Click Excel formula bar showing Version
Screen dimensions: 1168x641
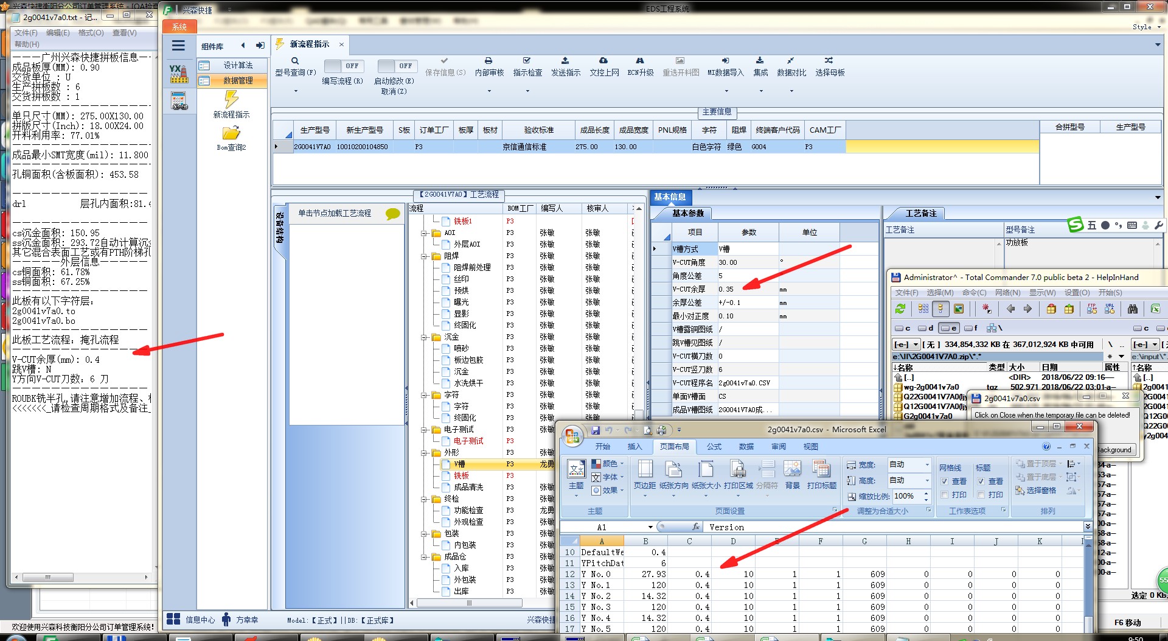[x=894, y=527]
